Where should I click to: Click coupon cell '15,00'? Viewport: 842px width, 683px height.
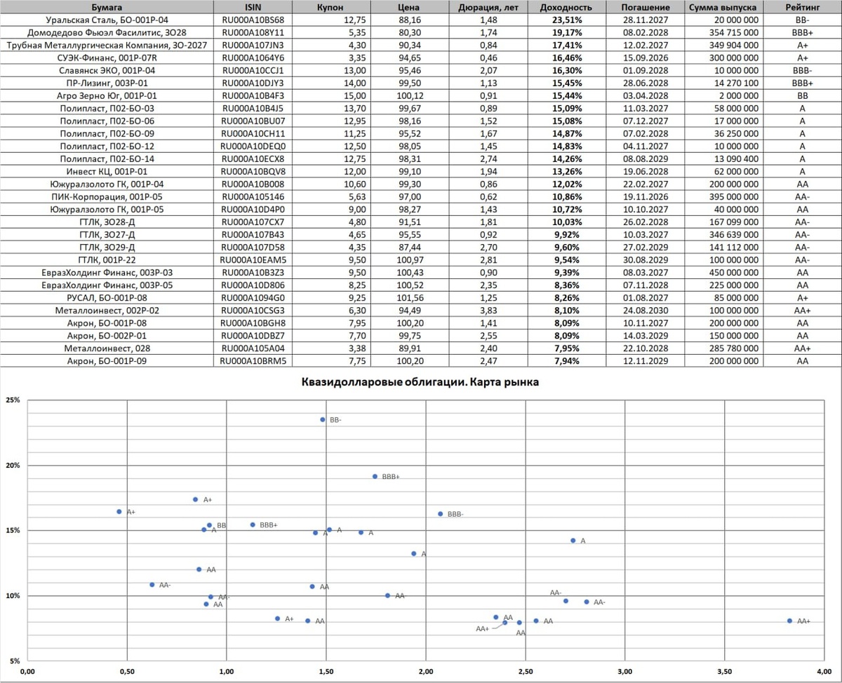pyautogui.click(x=330, y=95)
